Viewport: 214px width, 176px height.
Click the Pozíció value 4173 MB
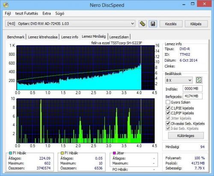(198, 163)
